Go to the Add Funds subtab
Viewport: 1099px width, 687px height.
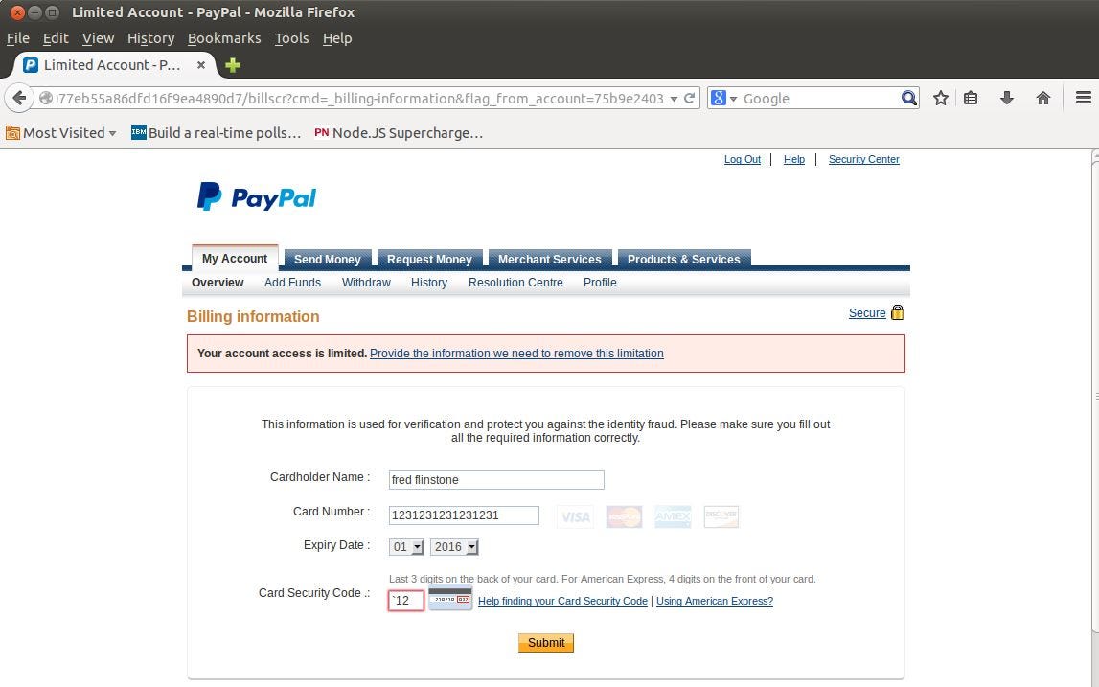292,283
